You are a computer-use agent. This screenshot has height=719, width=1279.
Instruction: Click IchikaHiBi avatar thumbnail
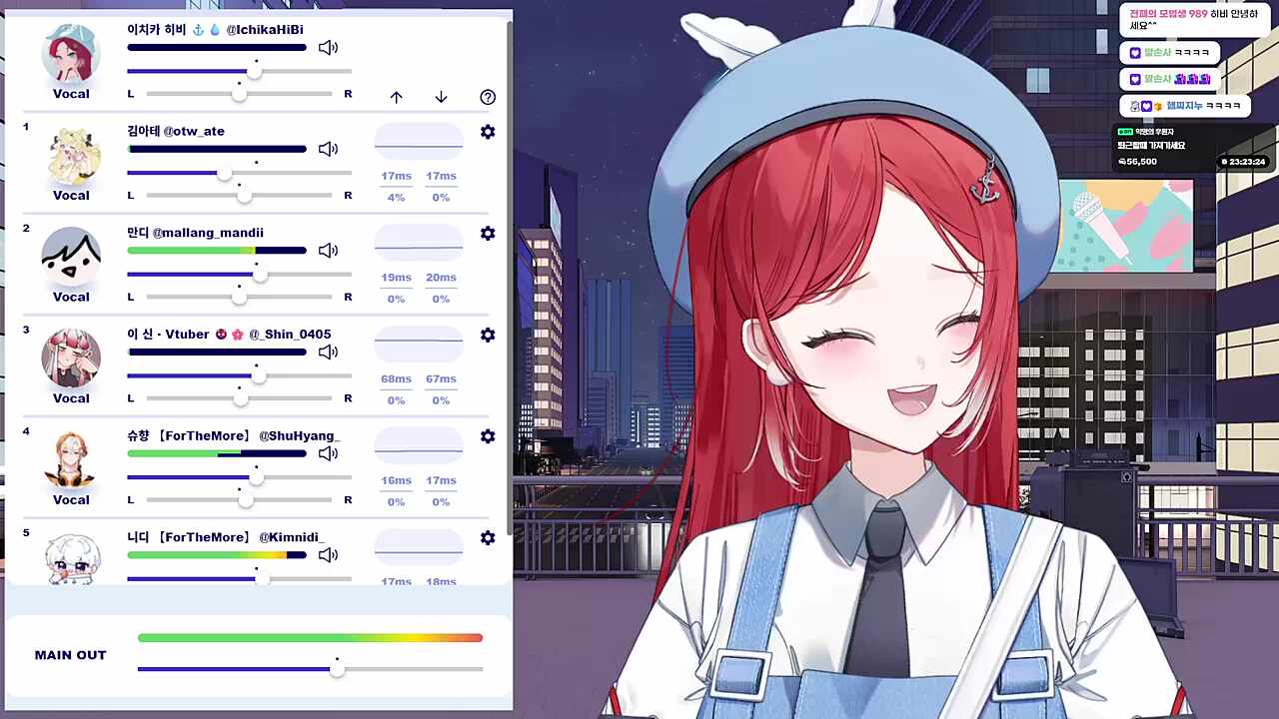[71, 53]
